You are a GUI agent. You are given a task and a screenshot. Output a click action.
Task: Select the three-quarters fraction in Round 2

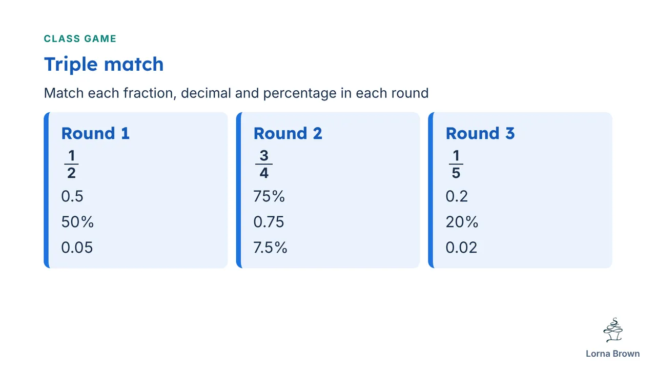pyautogui.click(x=264, y=165)
